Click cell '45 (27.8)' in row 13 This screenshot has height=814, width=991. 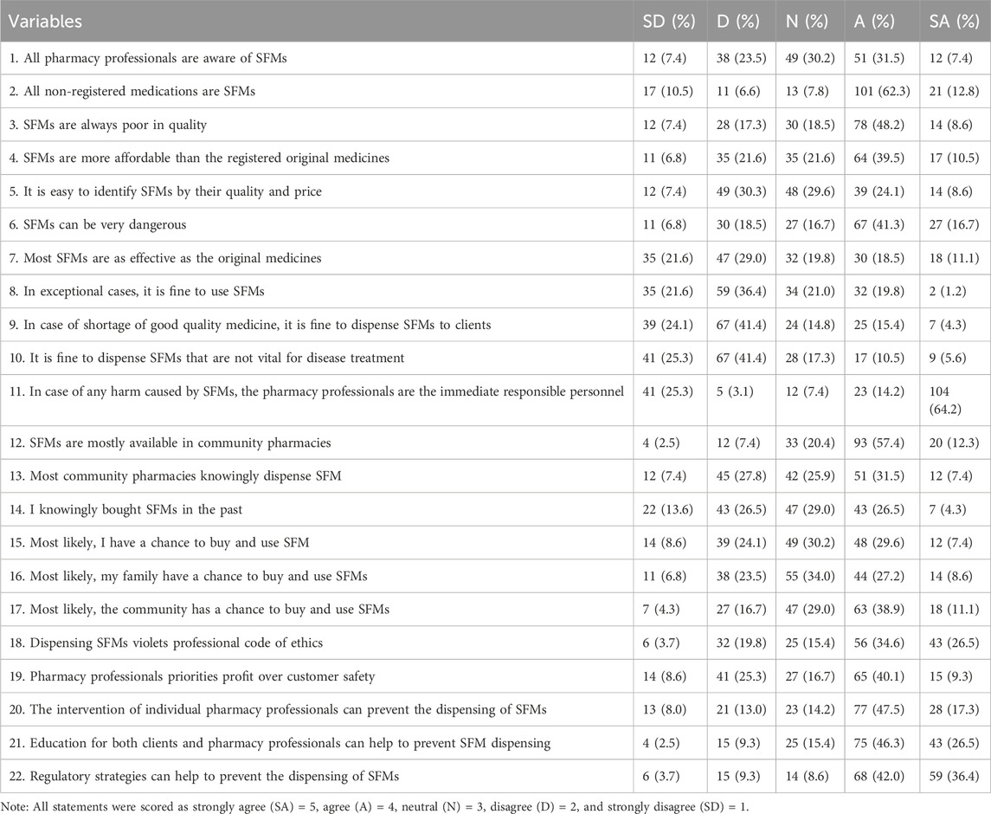(x=742, y=476)
